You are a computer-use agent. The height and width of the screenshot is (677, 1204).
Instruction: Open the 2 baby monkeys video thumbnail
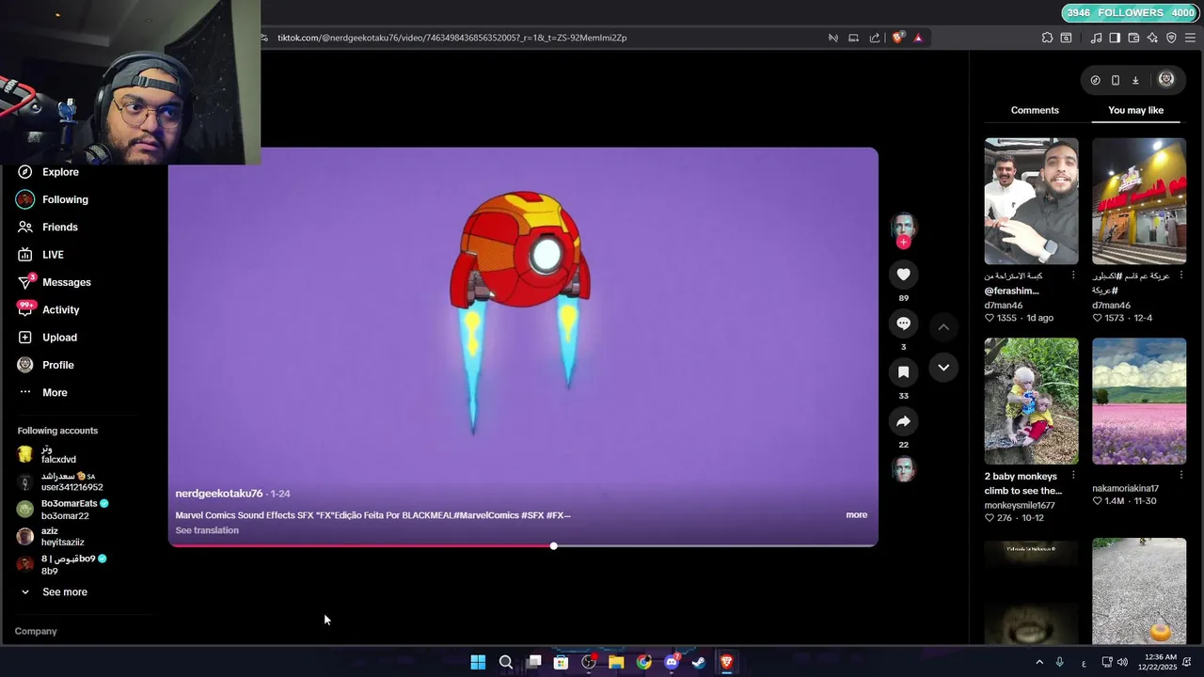[x=1031, y=401]
